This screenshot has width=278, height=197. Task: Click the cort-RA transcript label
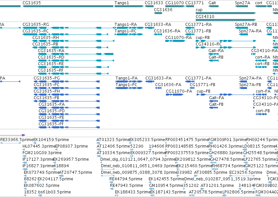pos(263,57)
